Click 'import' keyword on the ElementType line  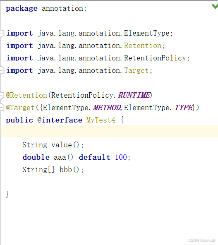coord(20,34)
